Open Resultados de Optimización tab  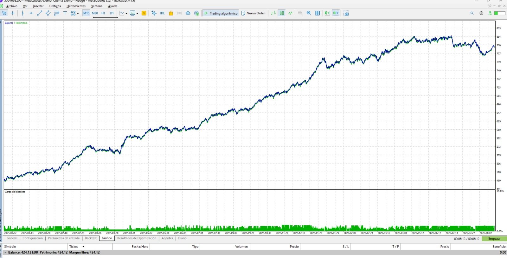pos(137,238)
